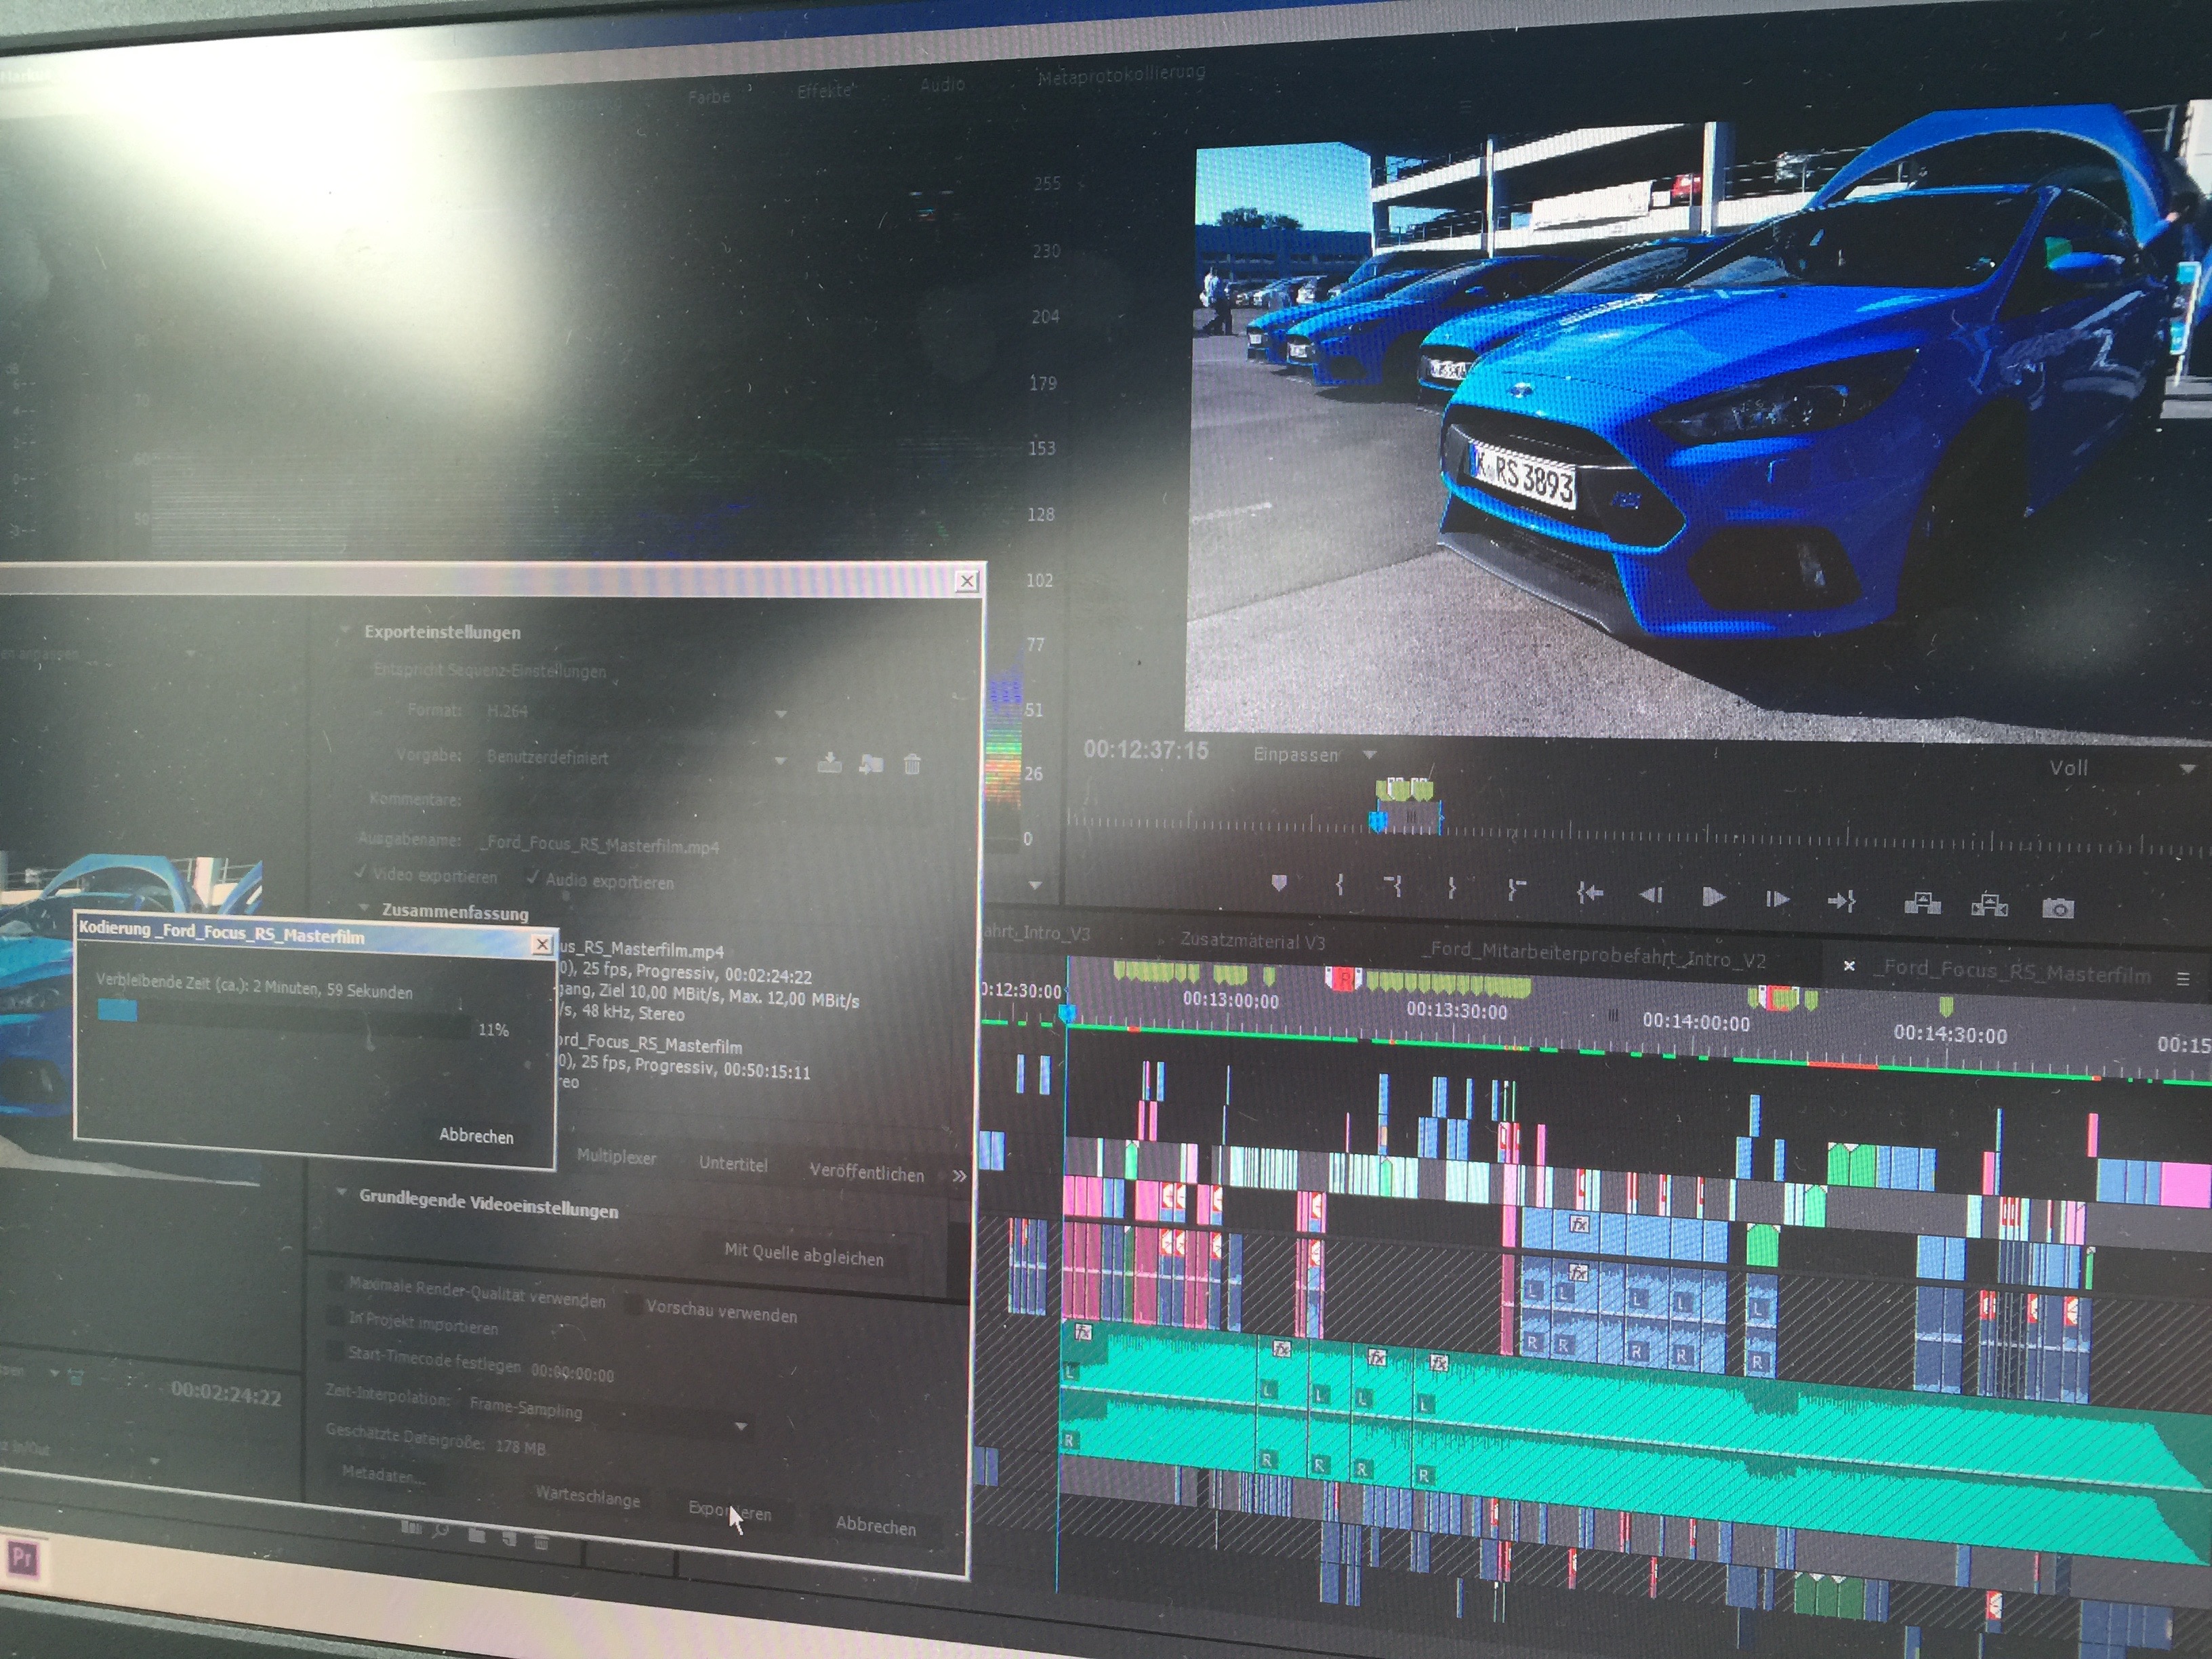
Task: Open the Zusatzmaterial V3 sequence tab
Action: click(1252, 942)
